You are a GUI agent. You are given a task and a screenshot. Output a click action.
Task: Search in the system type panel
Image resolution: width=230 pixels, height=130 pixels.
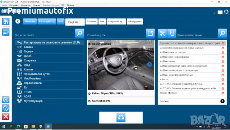79,33
